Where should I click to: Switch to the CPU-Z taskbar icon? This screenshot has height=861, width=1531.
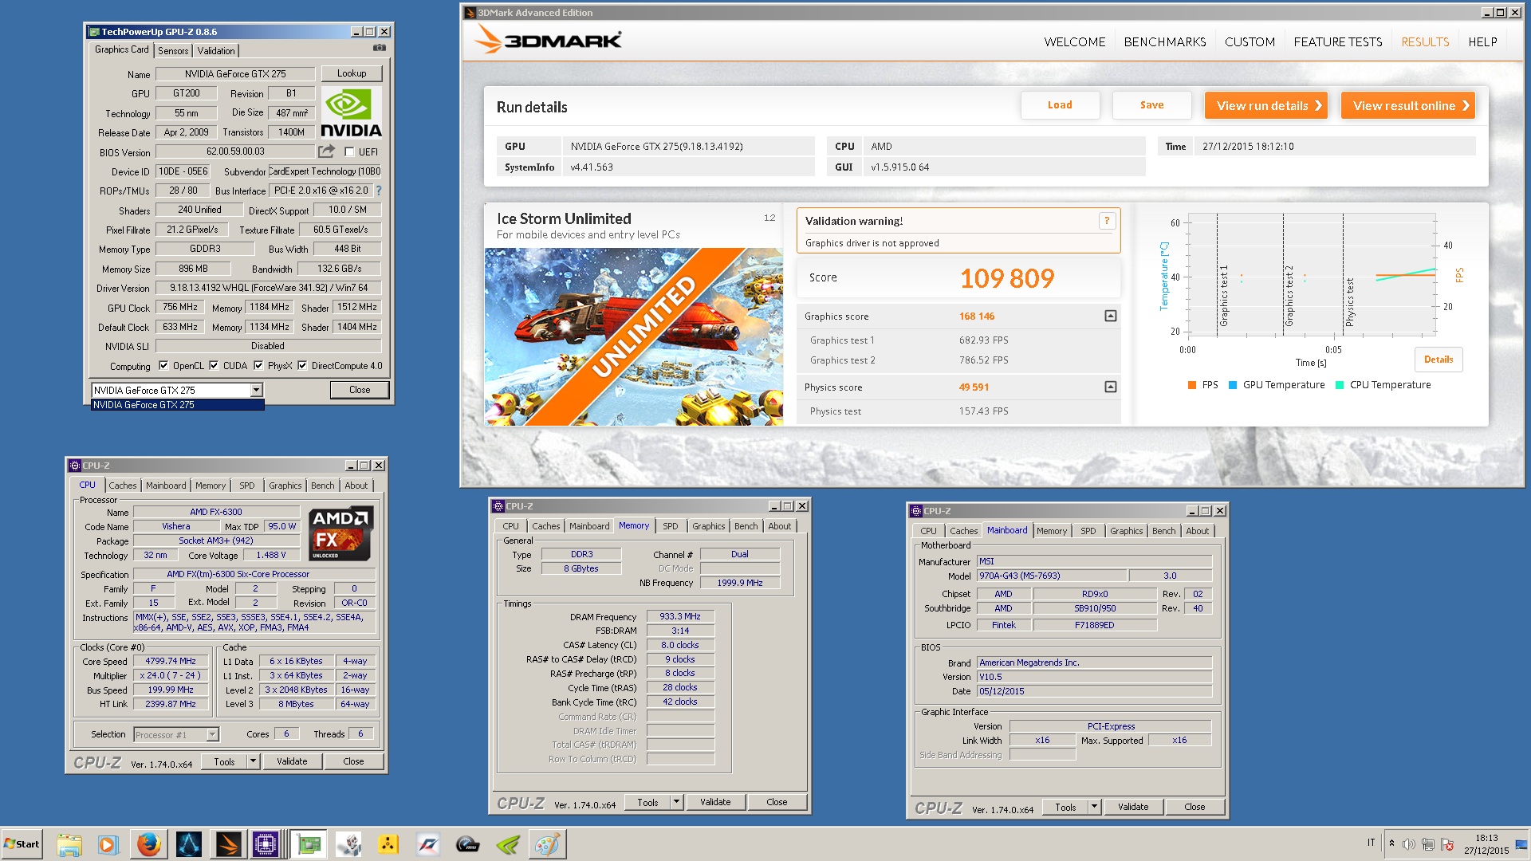pos(266,844)
